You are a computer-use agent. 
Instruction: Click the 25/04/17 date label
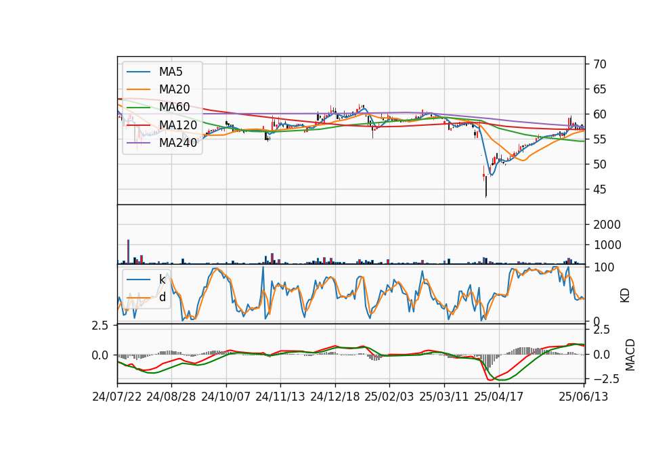tap(499, 397)
